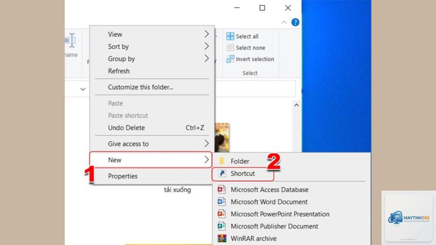436x245 pixels.
Task: Choose Properties in the context menu
Action: (x=152, y=176)
